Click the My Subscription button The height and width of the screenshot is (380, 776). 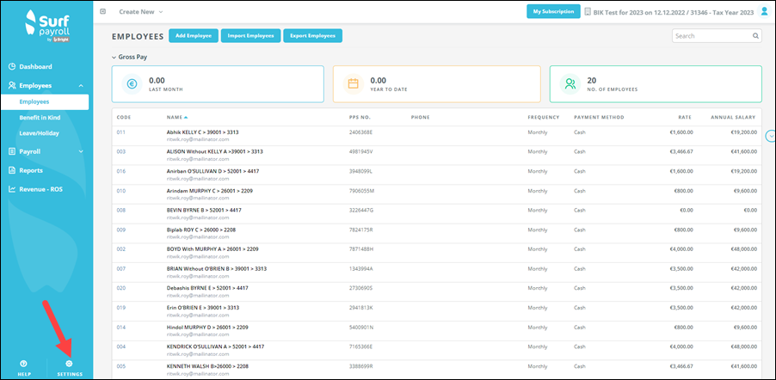(553, 11)
